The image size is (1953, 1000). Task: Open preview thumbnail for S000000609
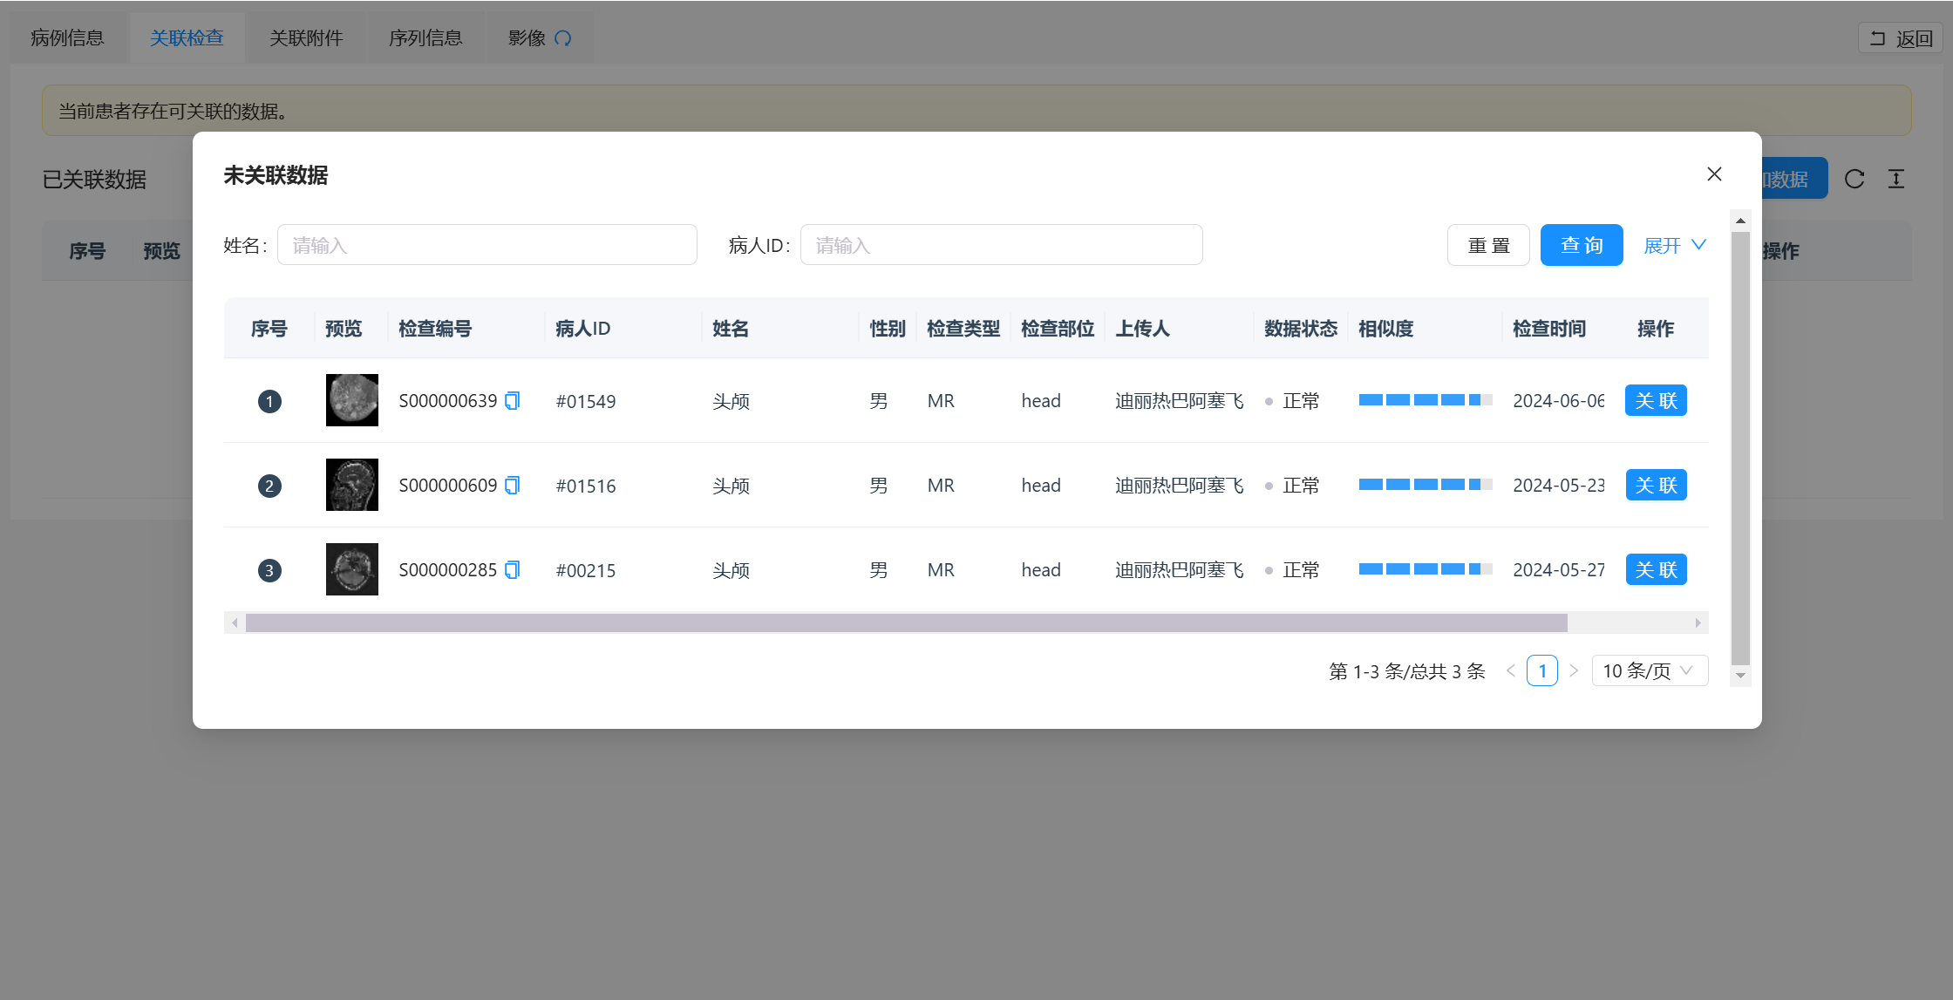[352, 485]
